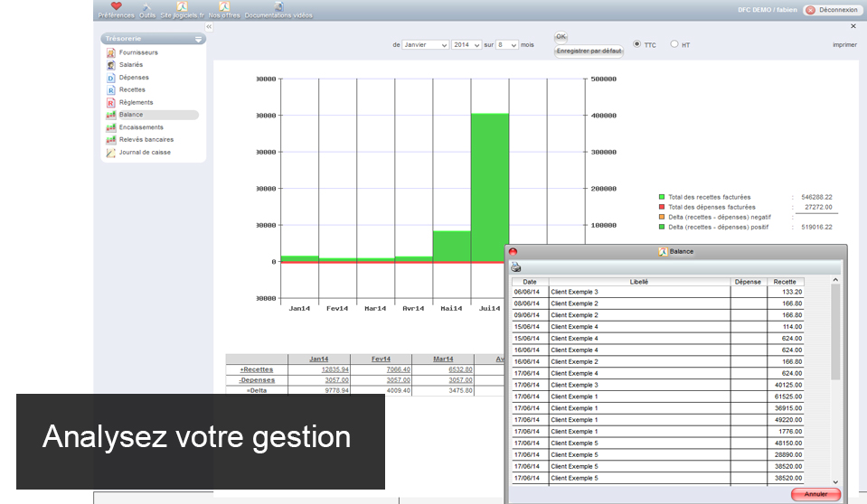This screenshot has width=867, height=504.
Task: Click the Jan14 column header
Action: tap(319, 359)
